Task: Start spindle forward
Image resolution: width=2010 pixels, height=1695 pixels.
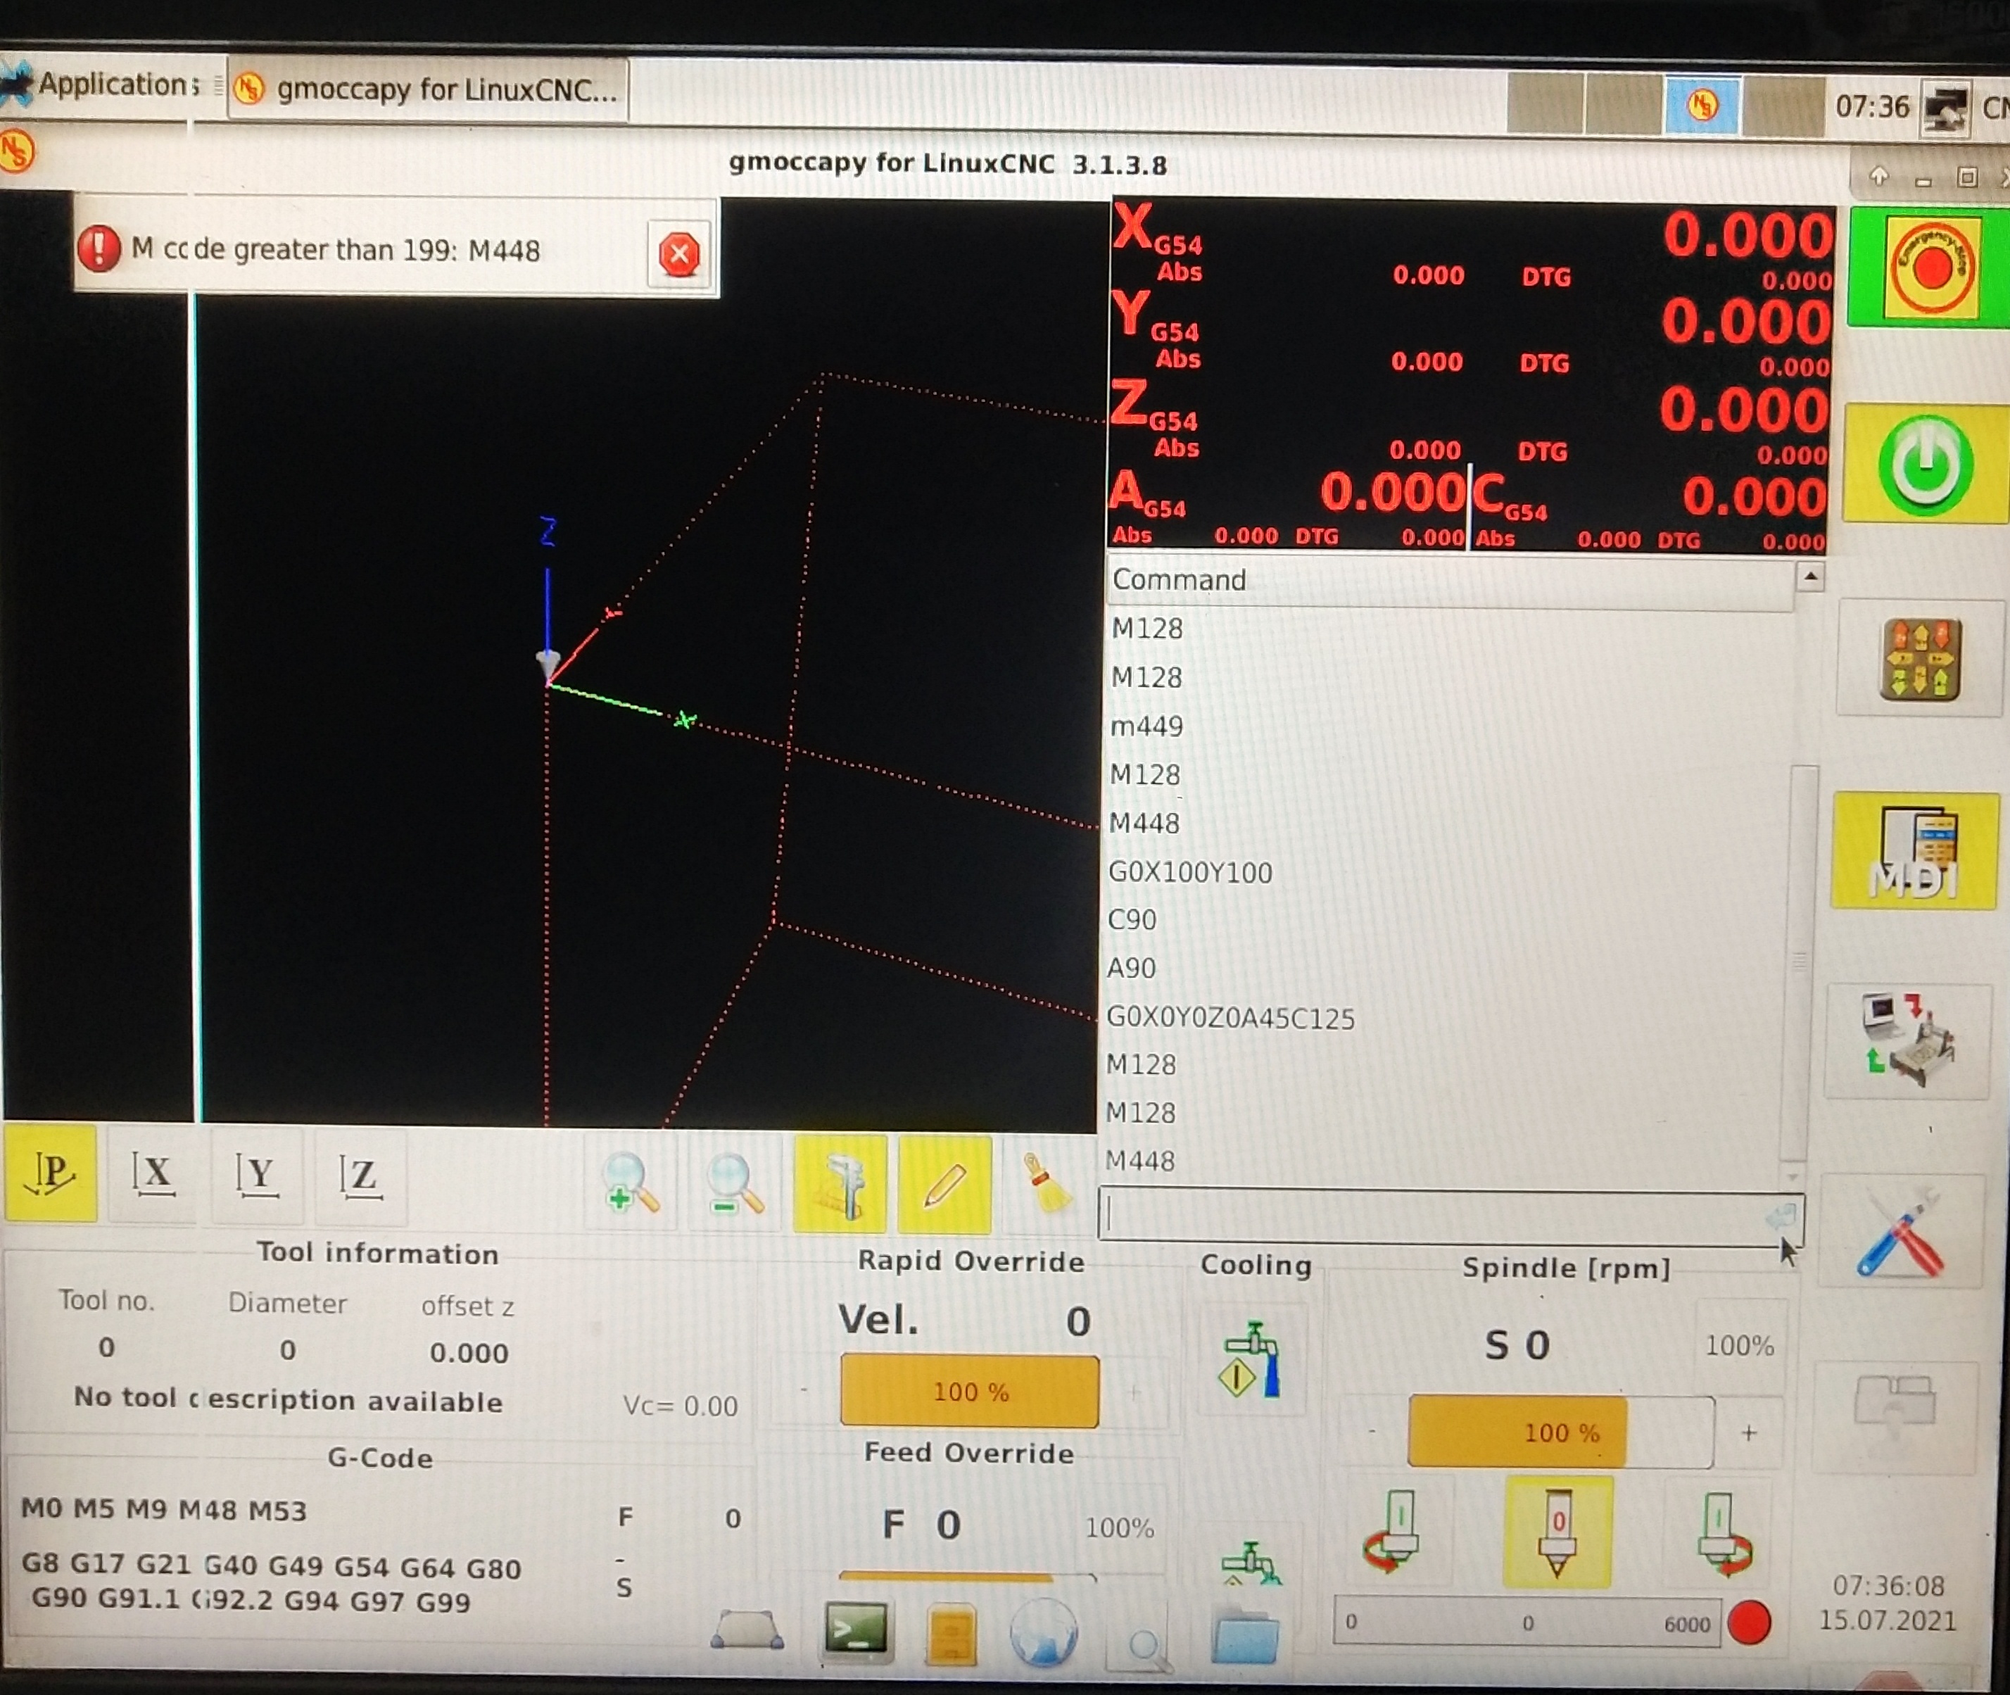Action: [1721, 1535]
